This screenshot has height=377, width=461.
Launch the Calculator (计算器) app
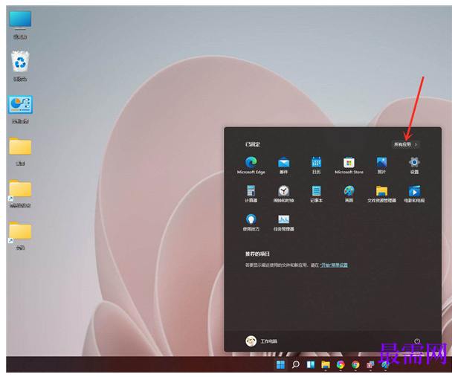click(x=251, y=194)
